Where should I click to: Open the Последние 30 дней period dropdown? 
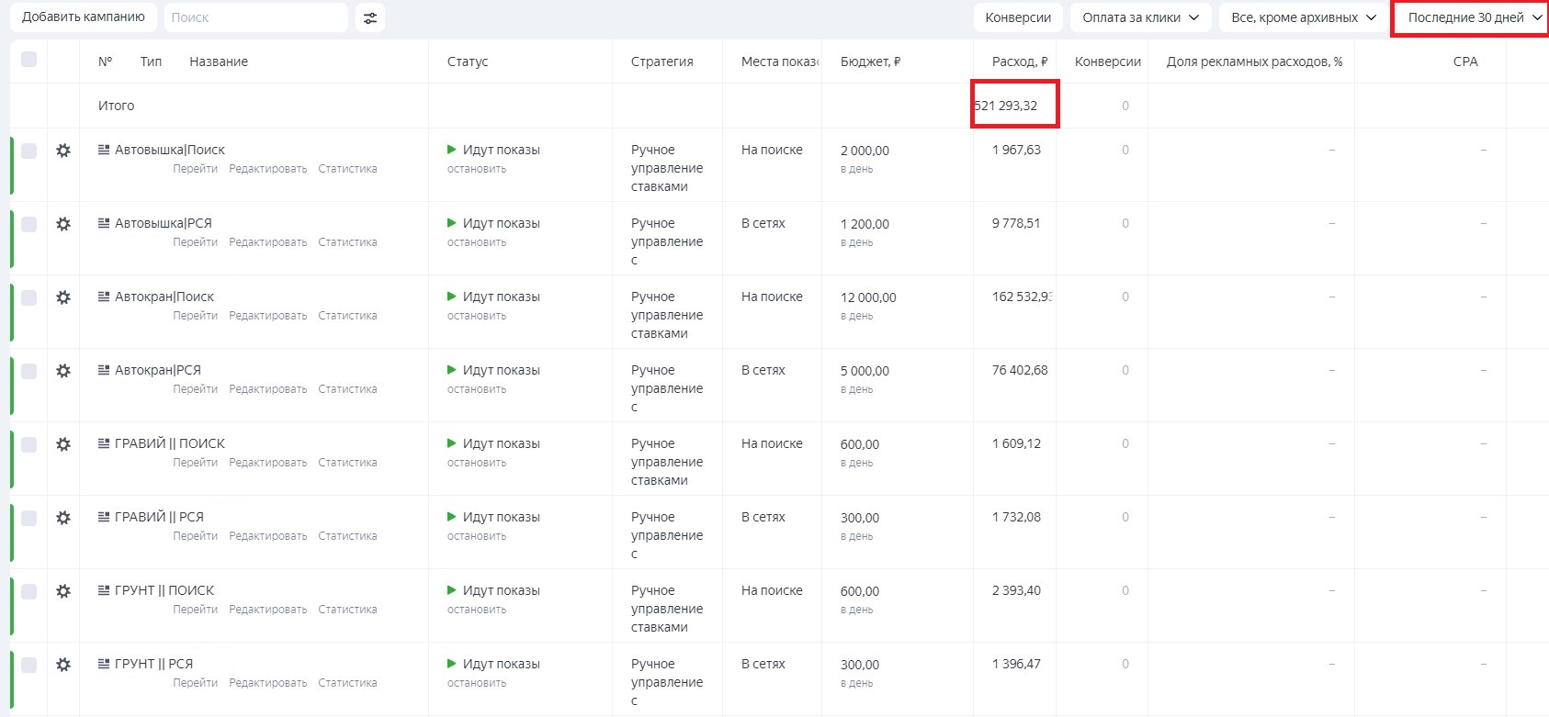pos(1472,17)
